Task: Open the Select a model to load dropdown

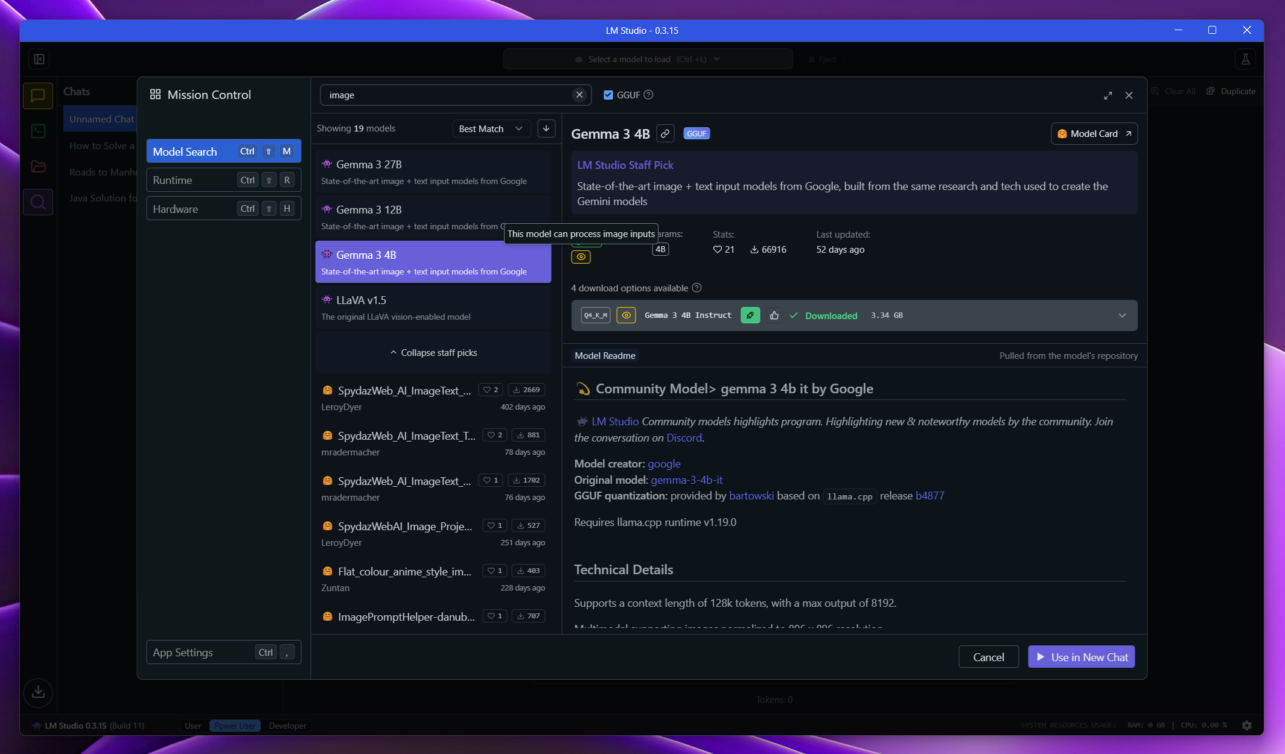Action: coord(648,59)
